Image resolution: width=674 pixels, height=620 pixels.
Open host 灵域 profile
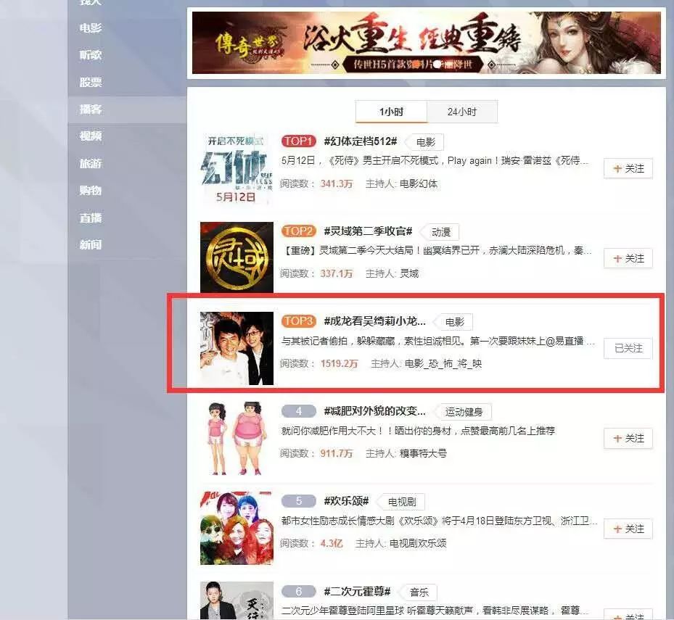(x=408, y=273)
